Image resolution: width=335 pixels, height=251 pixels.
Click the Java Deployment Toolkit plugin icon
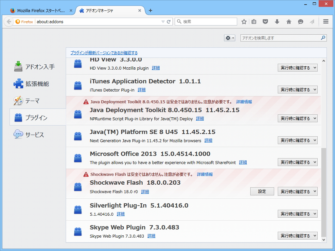coord(78,114)
